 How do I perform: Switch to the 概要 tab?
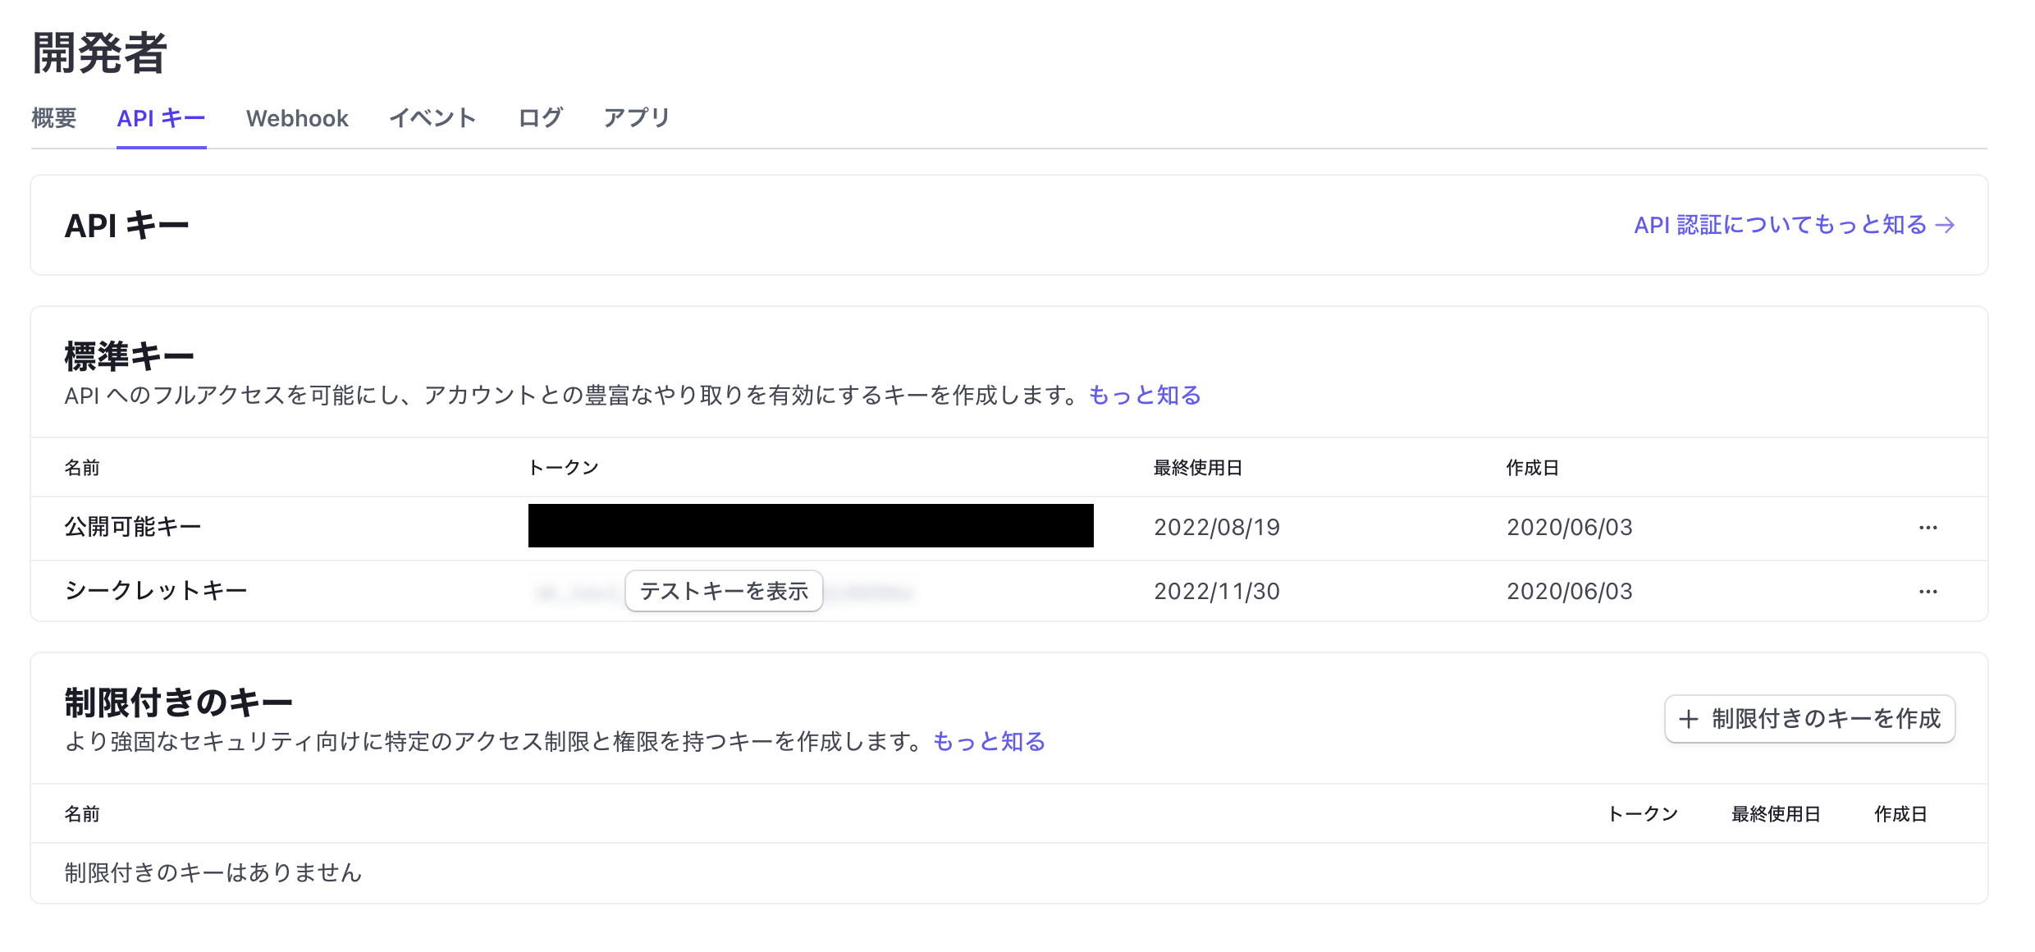tap(54, 117)
